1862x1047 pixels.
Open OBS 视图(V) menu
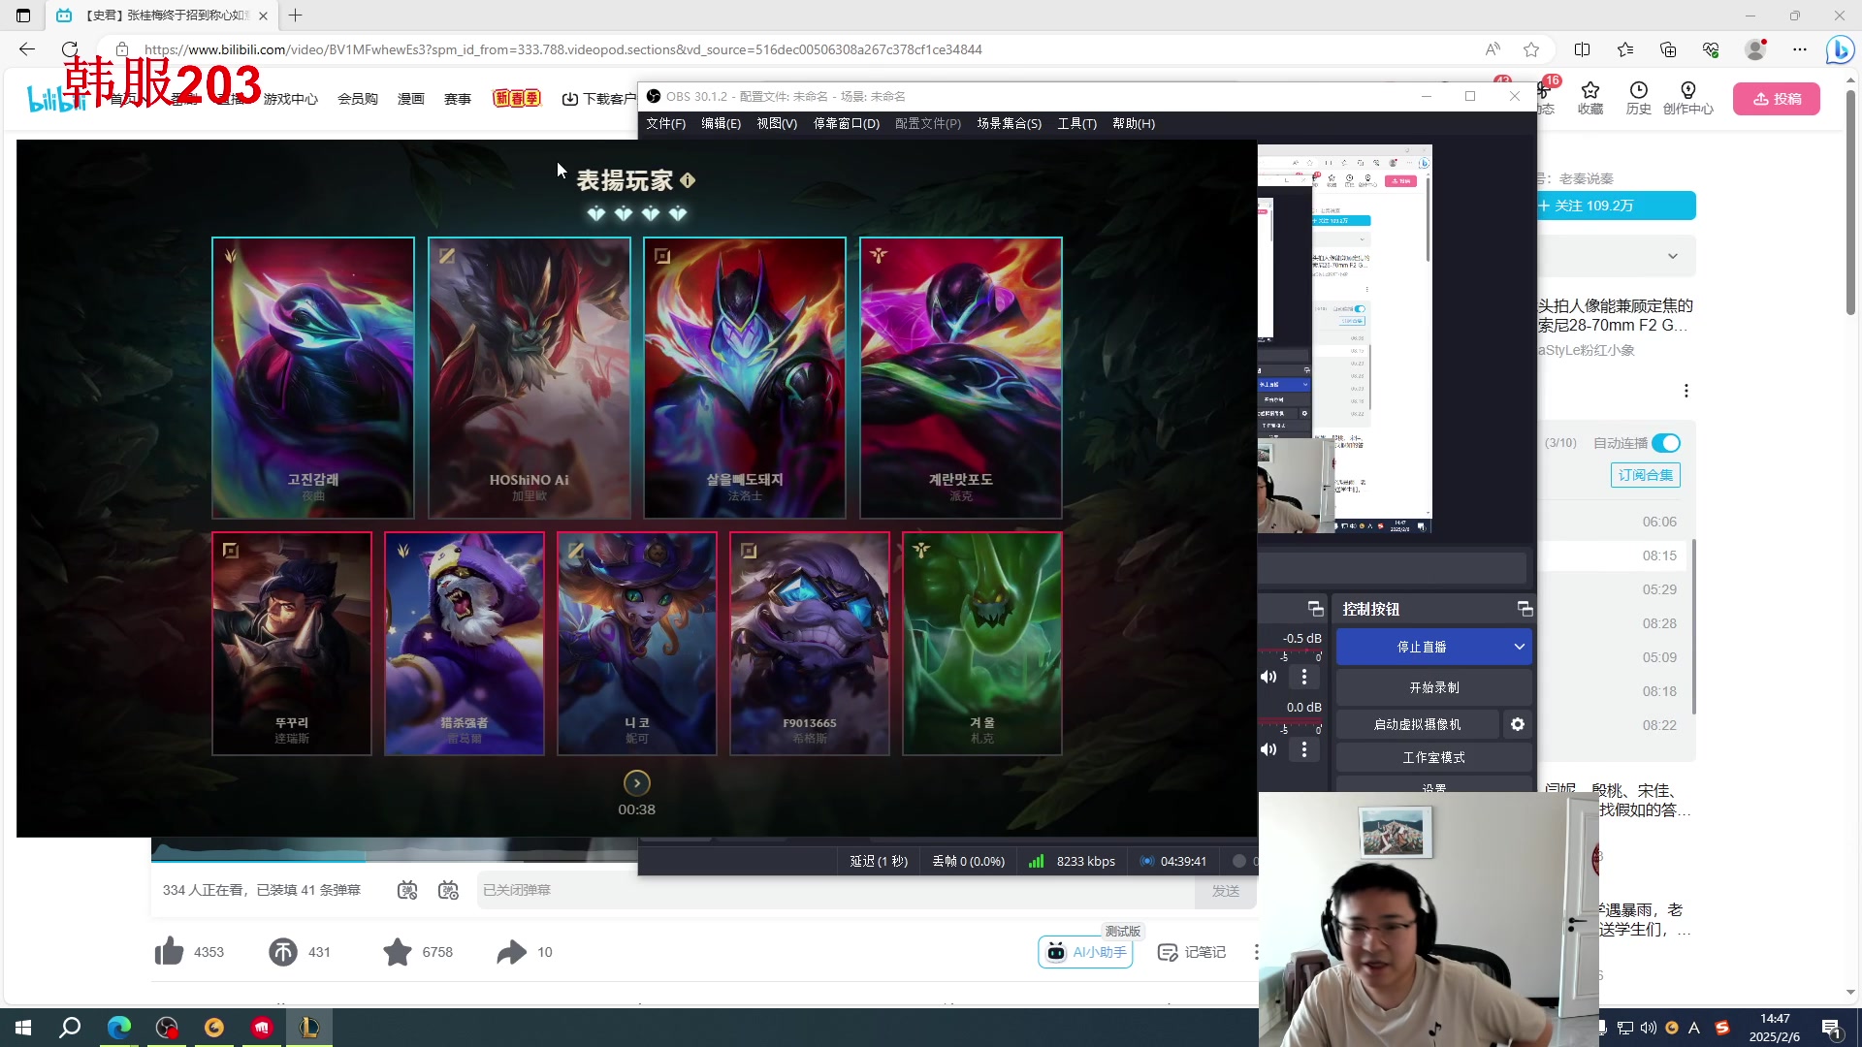(777, 124)
